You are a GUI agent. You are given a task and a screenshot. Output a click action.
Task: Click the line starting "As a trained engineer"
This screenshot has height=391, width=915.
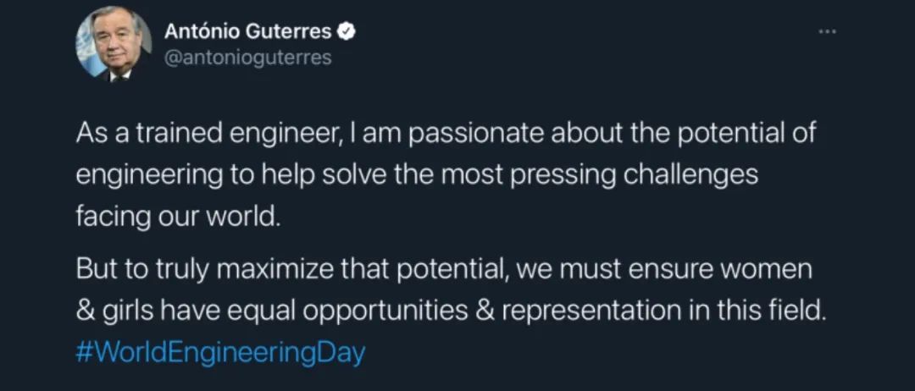click(446, 135)
